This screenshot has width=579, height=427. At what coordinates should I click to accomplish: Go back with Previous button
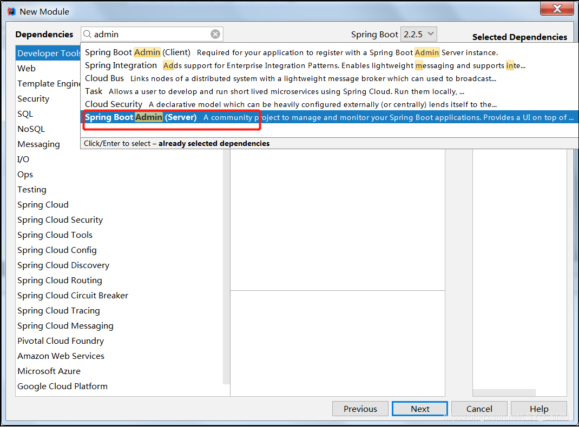tap(360, 409)
